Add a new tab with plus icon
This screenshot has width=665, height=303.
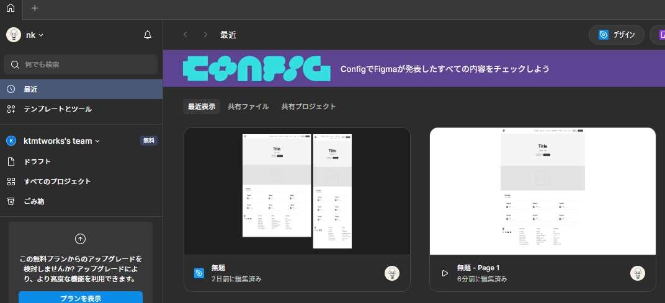click(35, 8)
